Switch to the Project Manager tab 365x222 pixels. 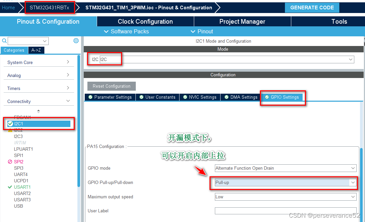(242, 21)
